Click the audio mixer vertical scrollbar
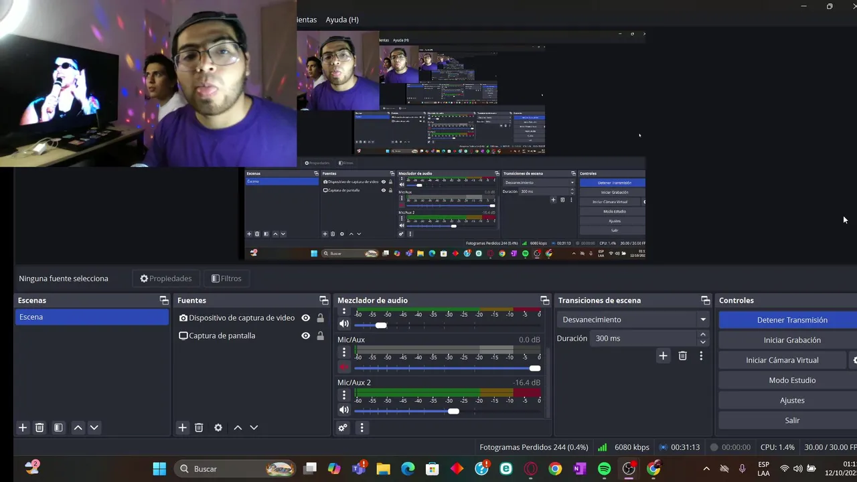The height and width of the screenshot is (482, 857). pos(548,384)
